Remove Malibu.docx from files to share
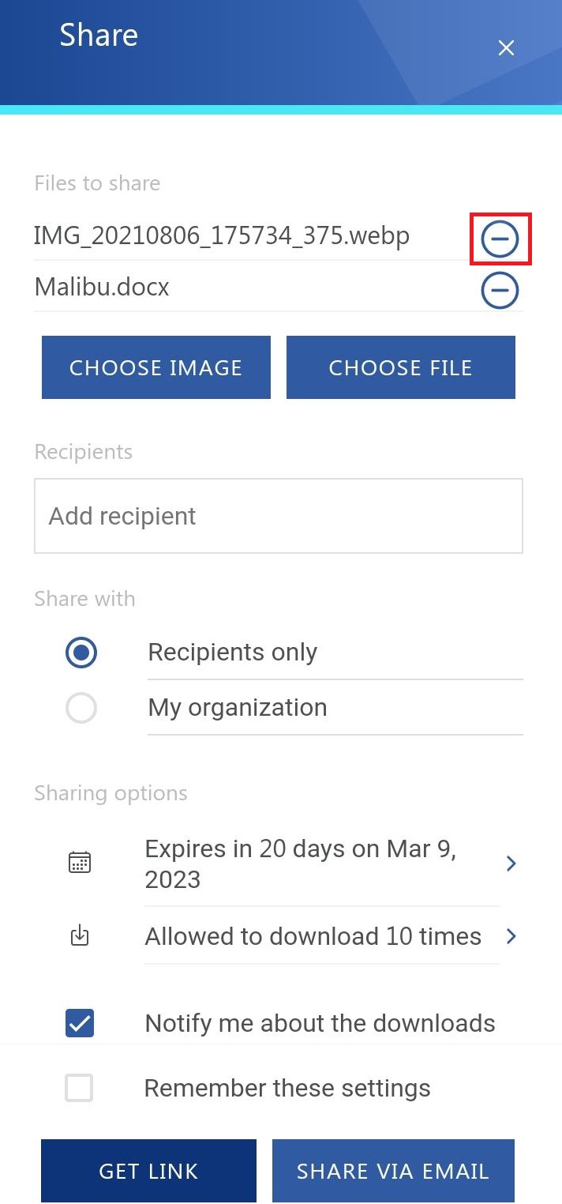Viewport: 562px width, 1204px height. pyautogui.click(x=500, y=290)
